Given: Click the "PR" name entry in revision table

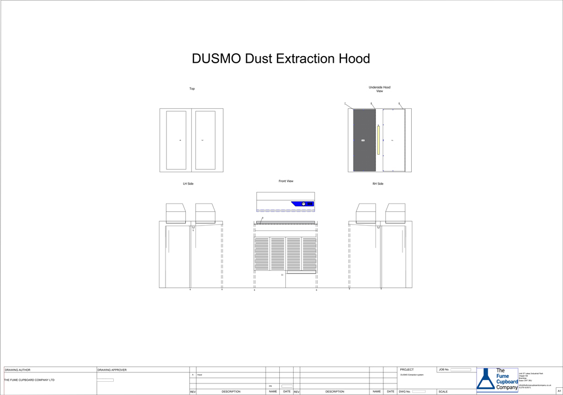Looking at the screenshot, I should [x=271, y=386].
